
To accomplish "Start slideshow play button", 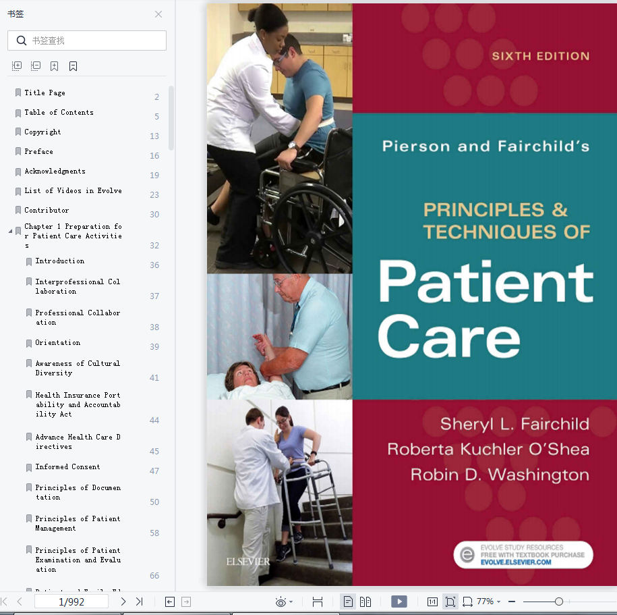I will coord(399,601).
